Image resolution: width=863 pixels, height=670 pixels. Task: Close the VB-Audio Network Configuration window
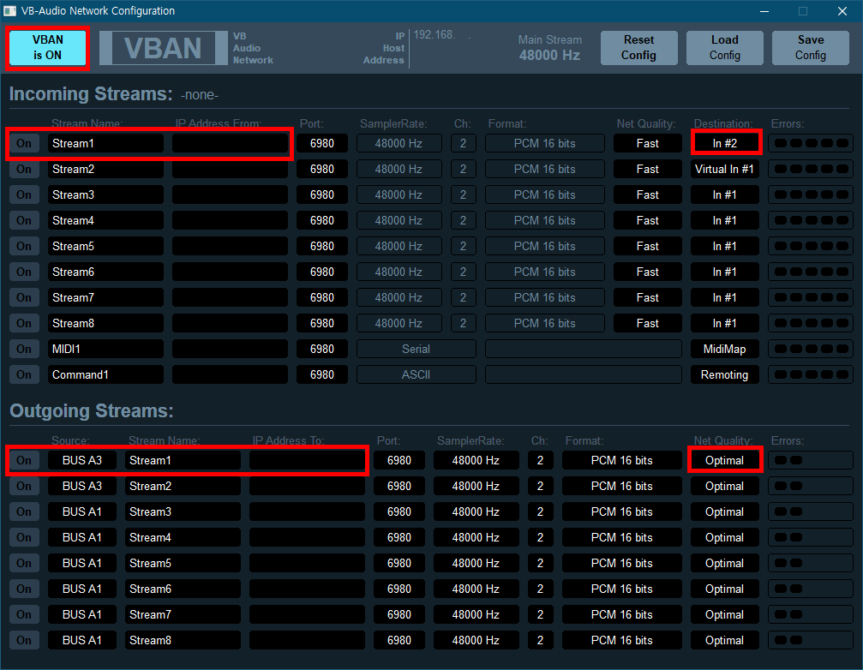[842, 11]
